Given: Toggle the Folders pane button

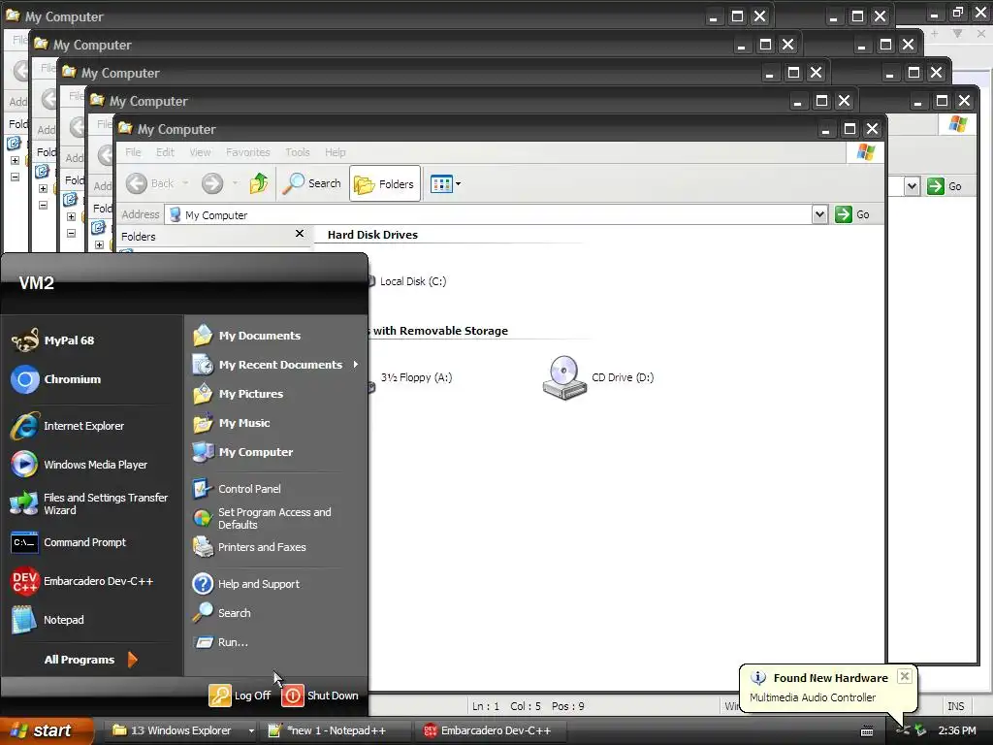Looking at the screenshot, I should [x=384, y=183].
